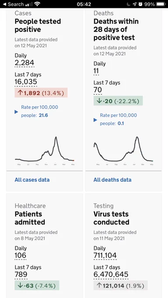
Task: Open the All deaths data link
Action: point(112,180)
